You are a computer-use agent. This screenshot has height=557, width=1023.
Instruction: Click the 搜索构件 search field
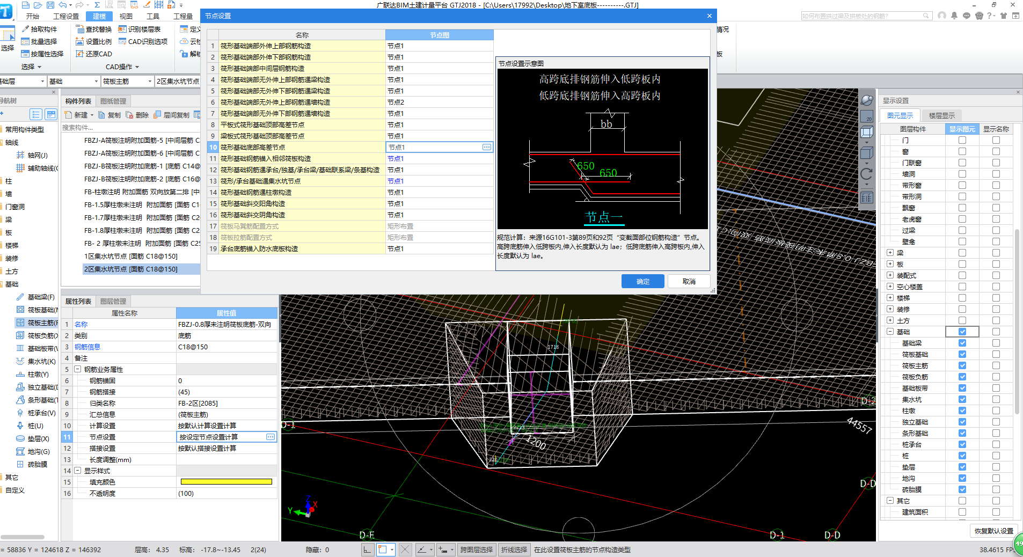tap(130, 127)
